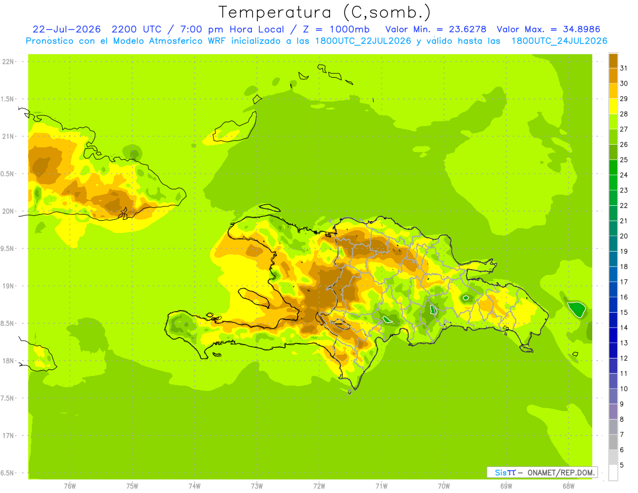Viewport: 638px width, 493px height.
Task: Click the '19N' latitude label
Action: (9, 286)
